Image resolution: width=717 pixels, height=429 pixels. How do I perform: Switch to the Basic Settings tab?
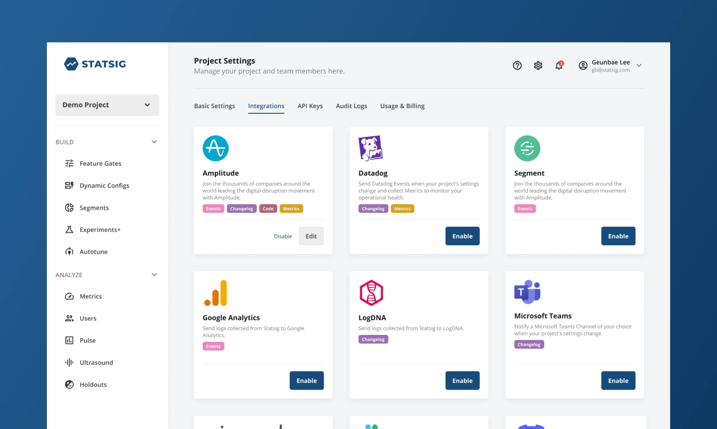point(214,106)
